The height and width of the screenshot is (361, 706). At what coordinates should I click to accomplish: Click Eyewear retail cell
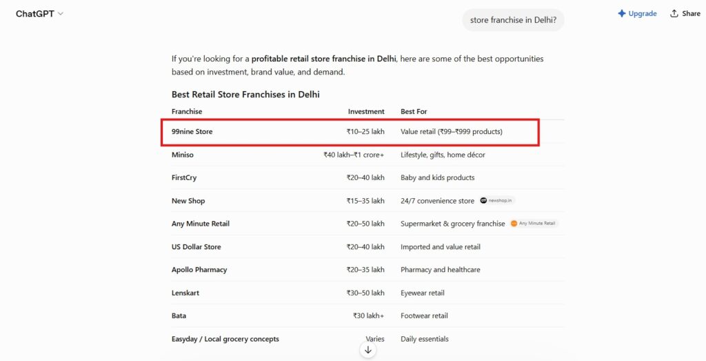423,293
